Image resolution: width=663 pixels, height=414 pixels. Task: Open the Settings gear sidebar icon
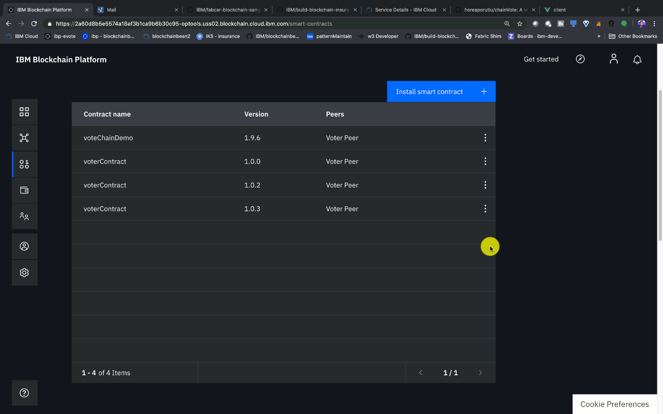[x=24, y=273]
